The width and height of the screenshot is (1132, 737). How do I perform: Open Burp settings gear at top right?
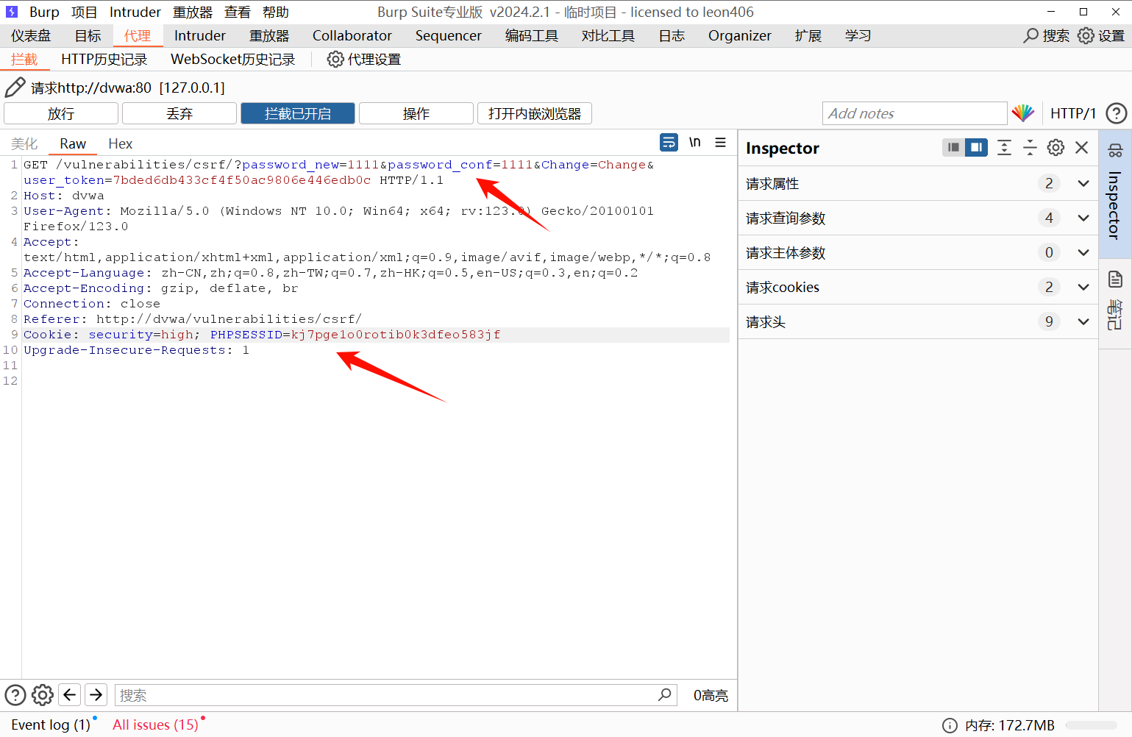point(1086,35)
